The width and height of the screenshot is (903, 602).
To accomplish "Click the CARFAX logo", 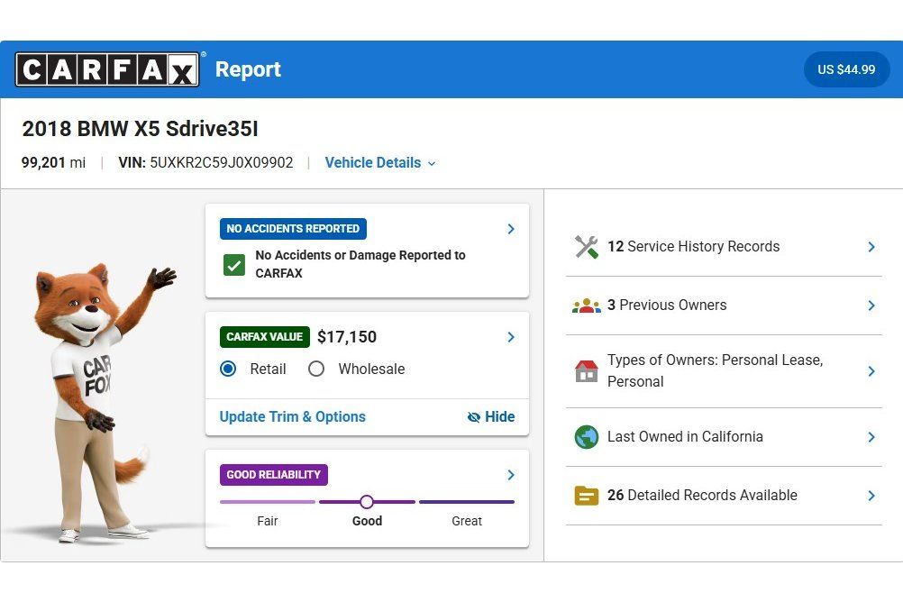I will pyautogui.click(x=107, y=69).
